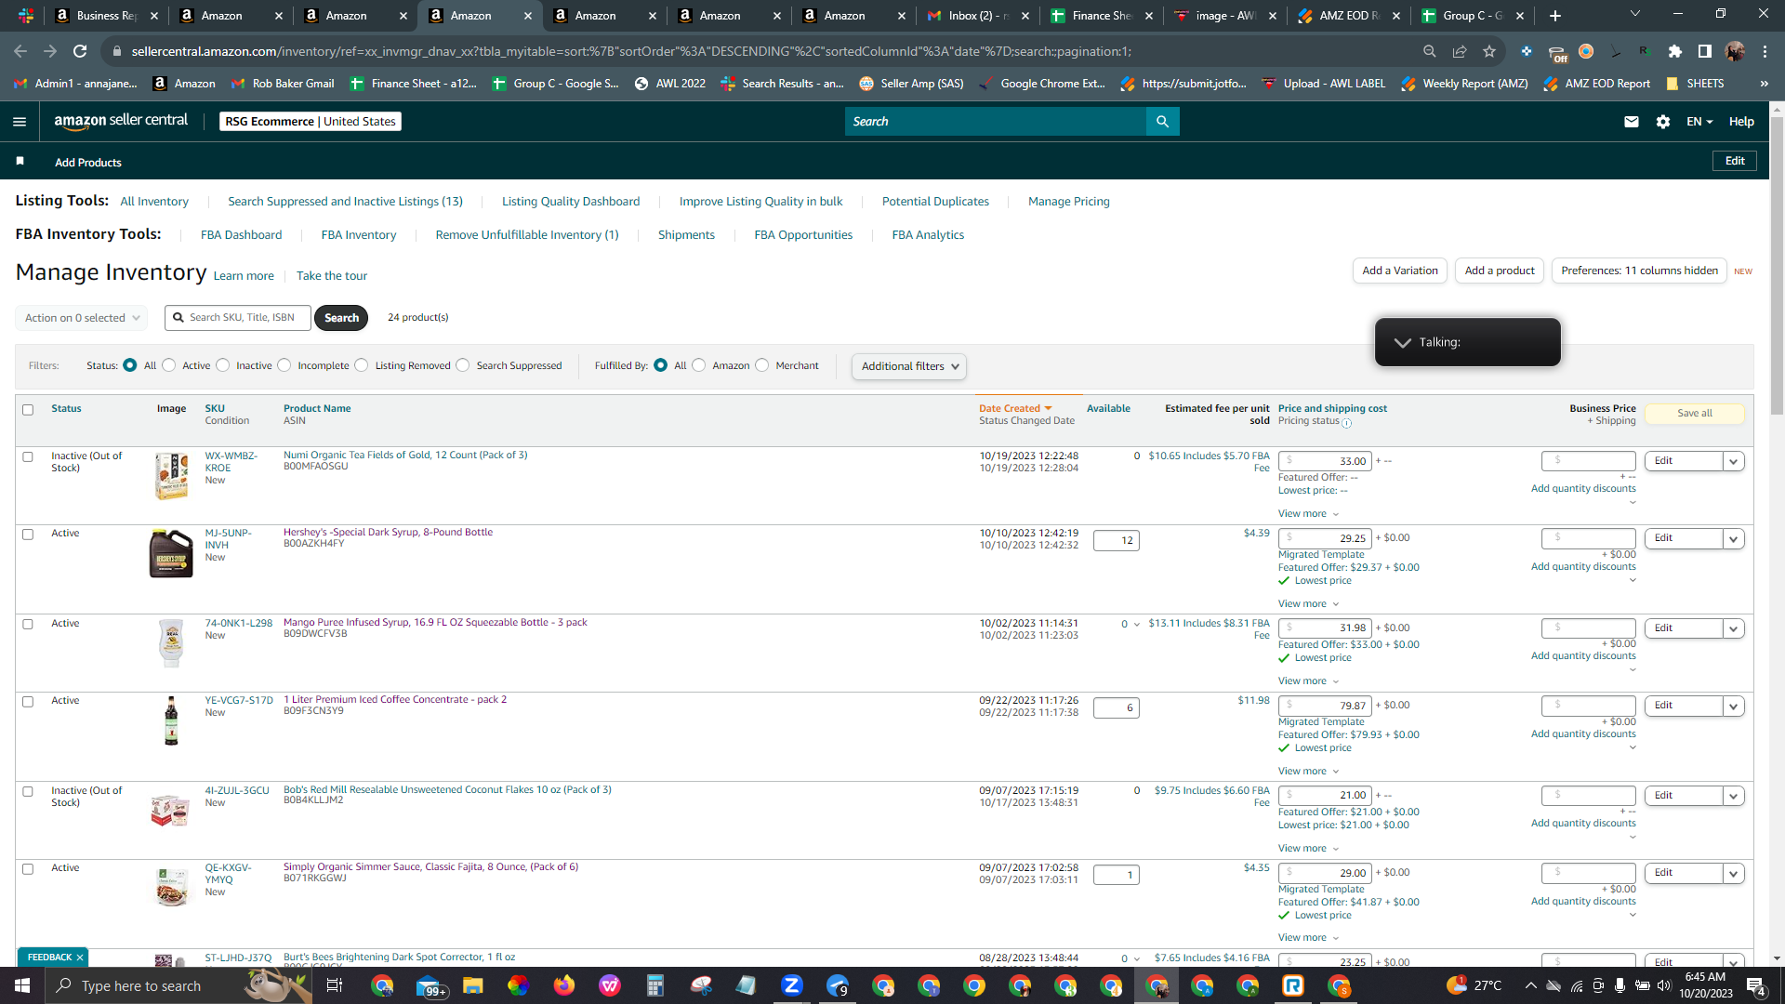Open Manage Pricing tab
The image size is (1785, 1004).
[1069, 202]
